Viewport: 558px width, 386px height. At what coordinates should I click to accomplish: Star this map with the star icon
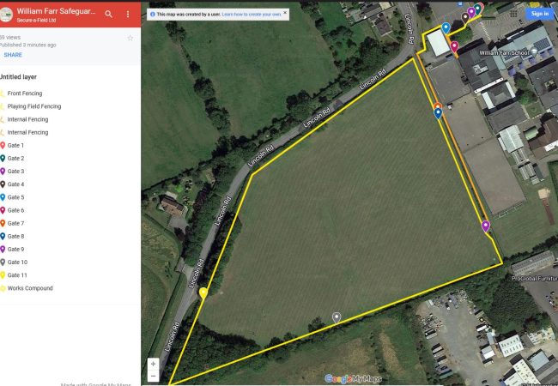tap(130, 38)
